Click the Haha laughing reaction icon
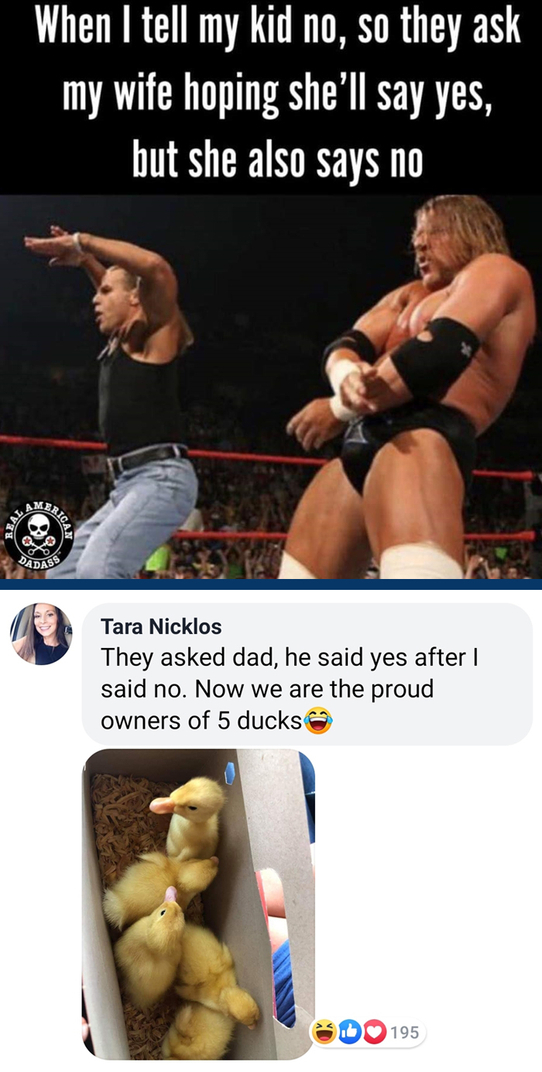 (x=324, y=1032)
